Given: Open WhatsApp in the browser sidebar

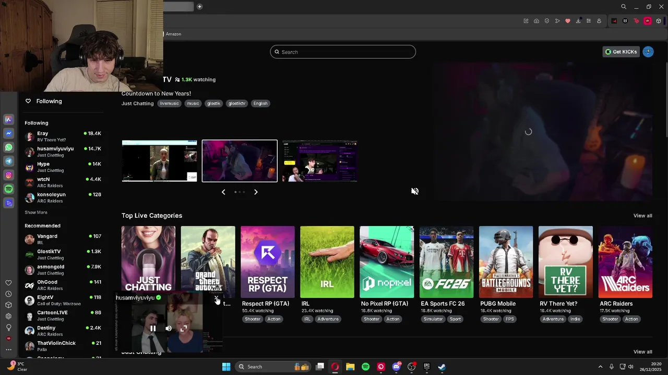Looking at the screenshot, I should (9, 147).
